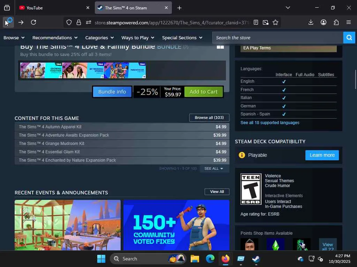The image size is (357, 267).
Task: Close The Sims 4 on Steam tab
Action: pyautogui.click(x=166, y=8)
